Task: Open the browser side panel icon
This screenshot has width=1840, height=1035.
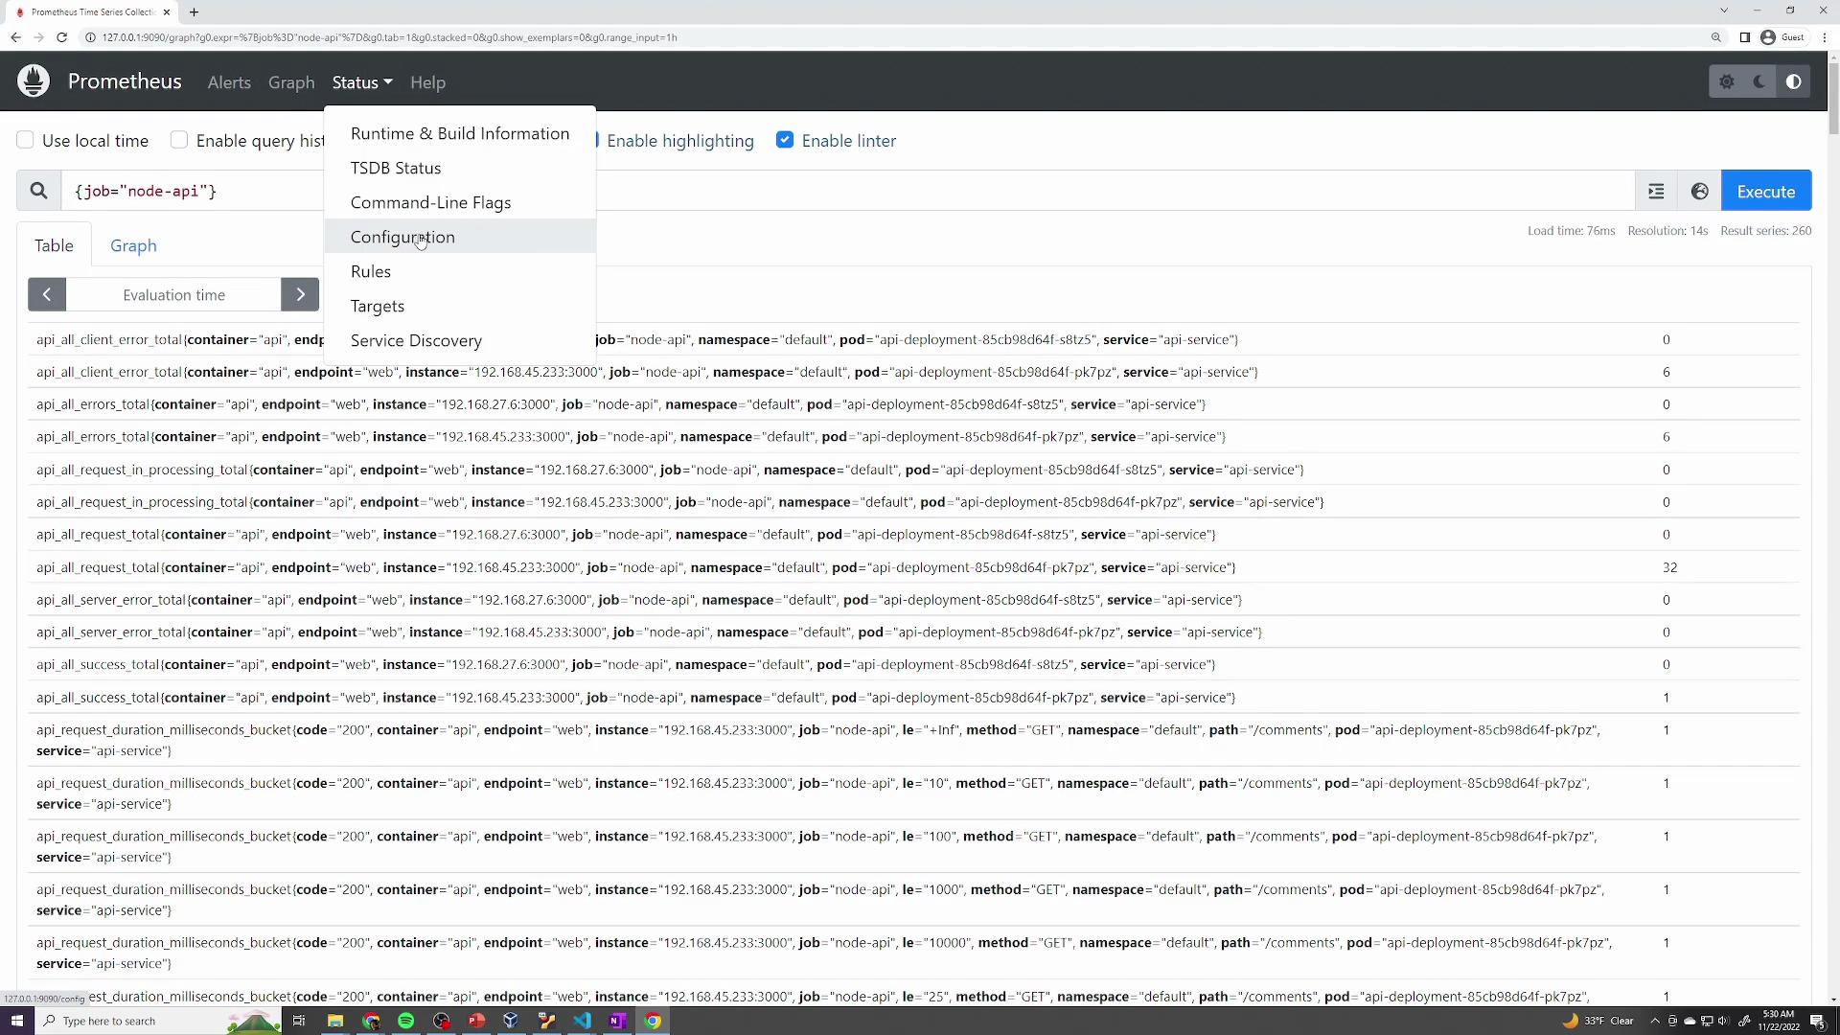Action: coord(1745,37)
